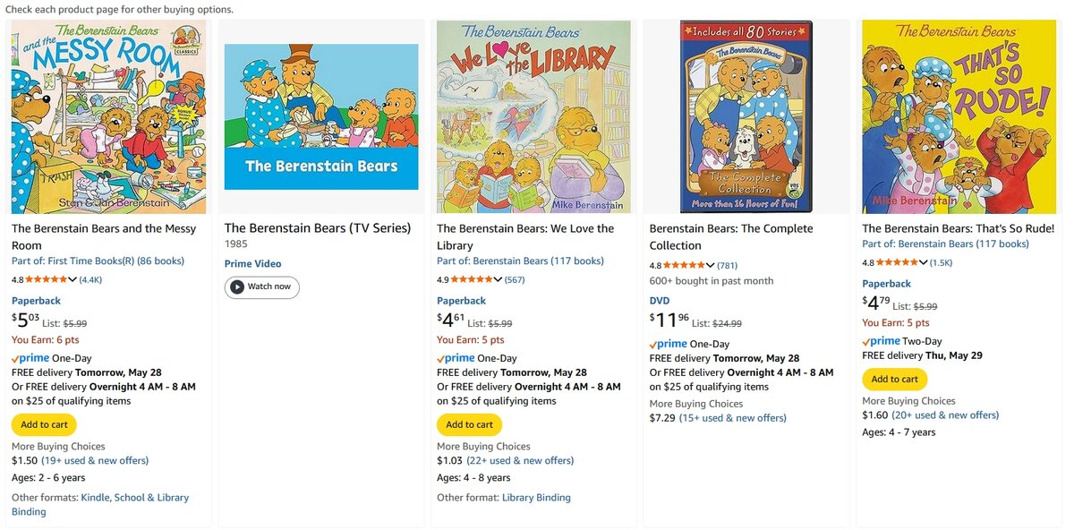Open That's So Rude! title link
The image size is (1074, 530).
[958, 228]
